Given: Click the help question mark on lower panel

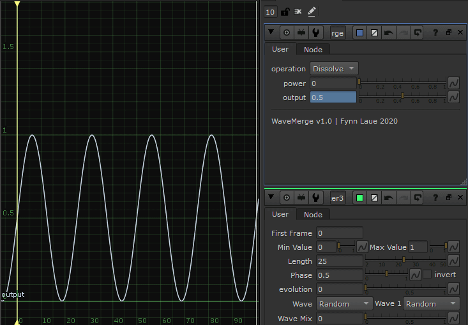Looking at the screenshot, I should (435, 198).
